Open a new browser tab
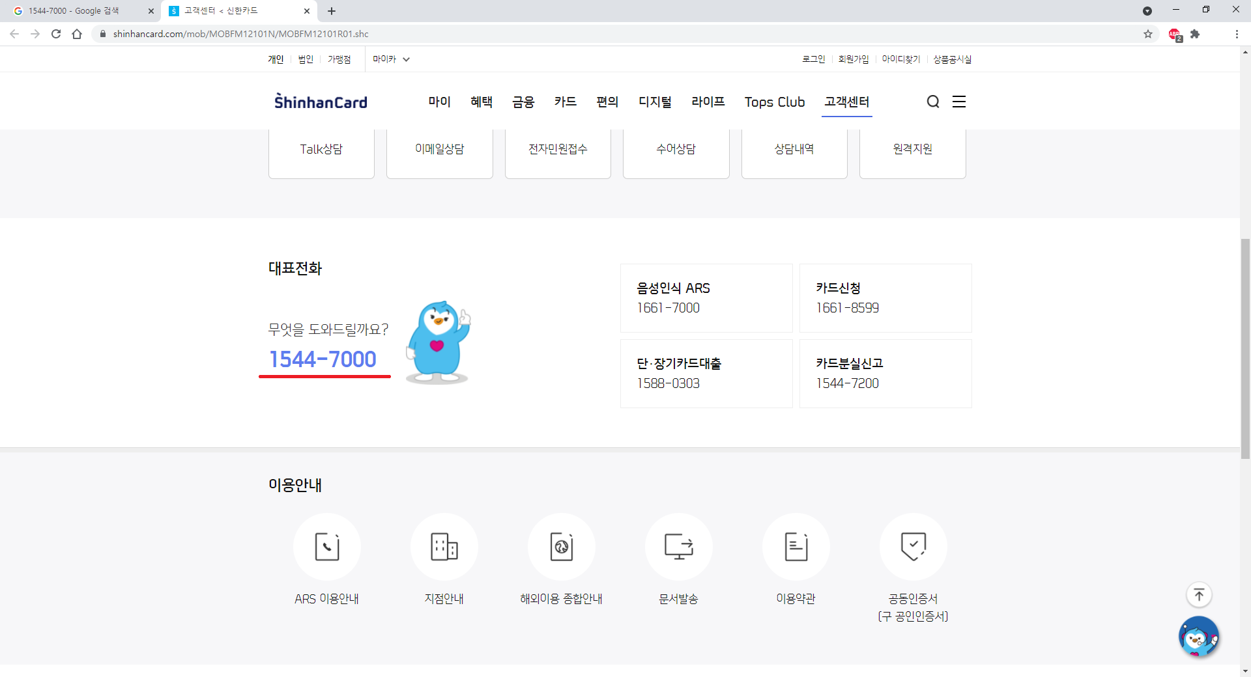Viewport: 1251px width, 677px height. (332, 11)
